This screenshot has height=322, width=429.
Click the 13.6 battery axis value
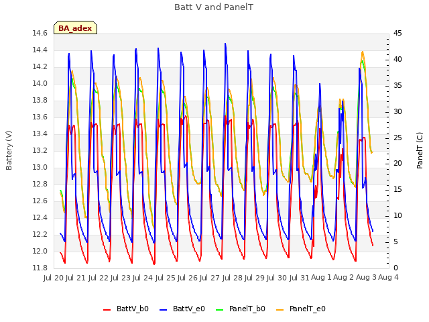click(x=40, y=117)
